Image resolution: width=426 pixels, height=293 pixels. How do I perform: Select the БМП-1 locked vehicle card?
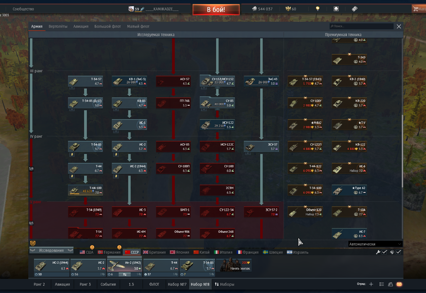tap(173, 212)
